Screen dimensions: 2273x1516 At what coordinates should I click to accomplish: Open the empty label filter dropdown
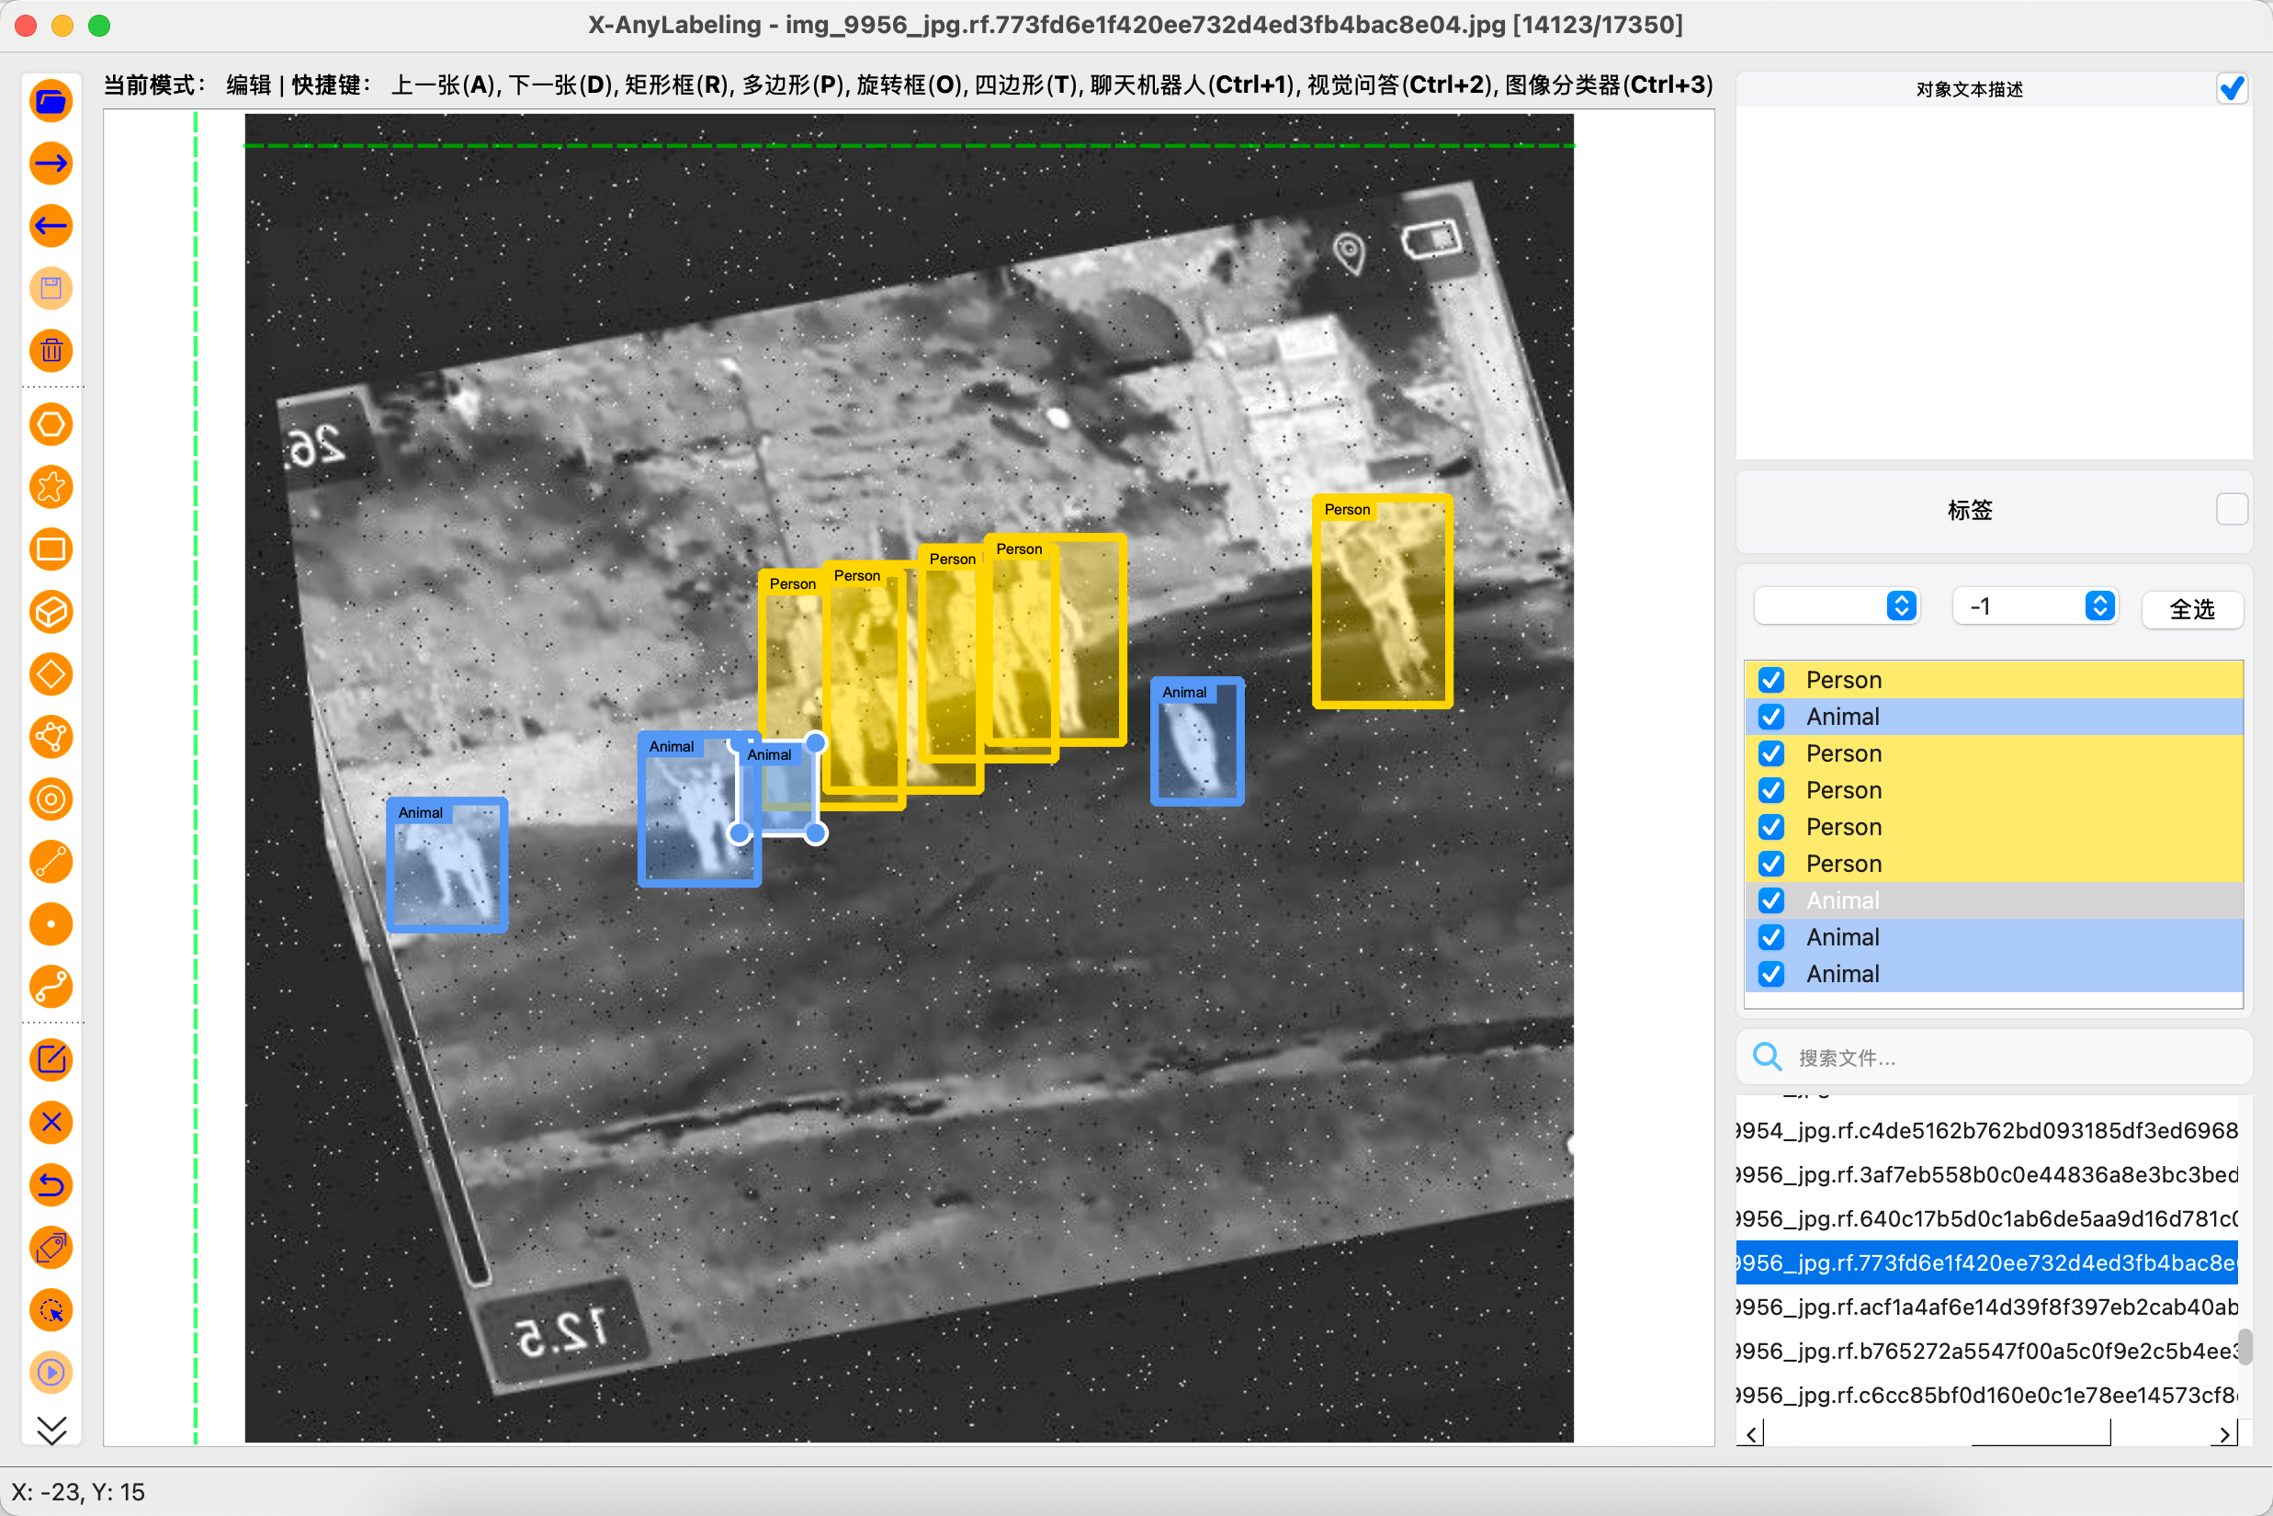1836,606
